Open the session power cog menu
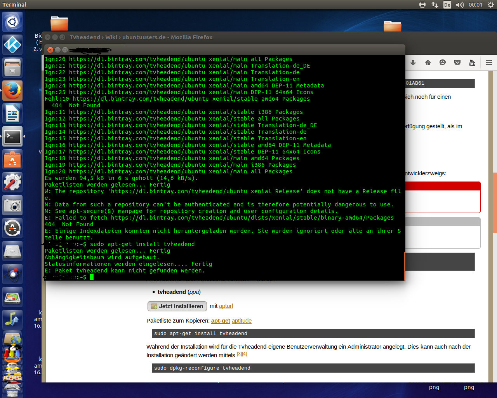Image resolution: width=497 pixels, height=398 pixels. point(491,5)
